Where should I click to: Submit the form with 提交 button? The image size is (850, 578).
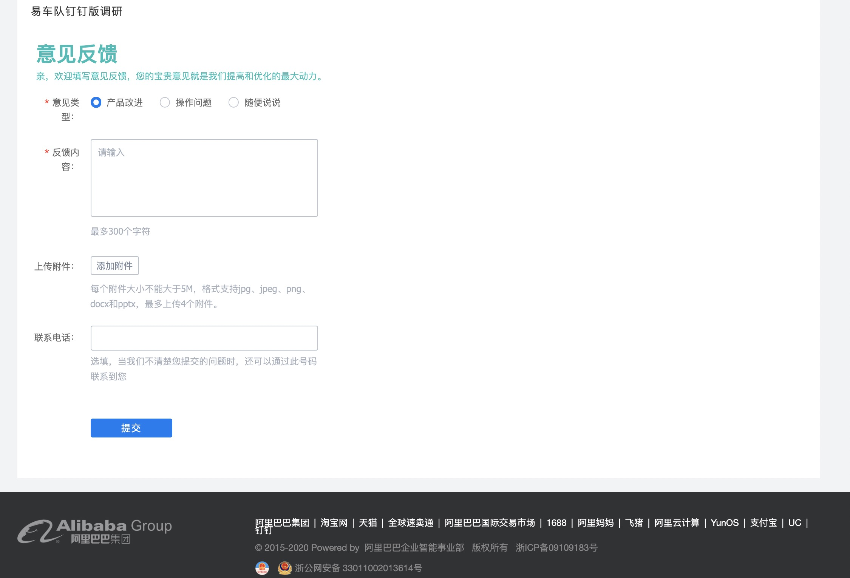[131, 428]
